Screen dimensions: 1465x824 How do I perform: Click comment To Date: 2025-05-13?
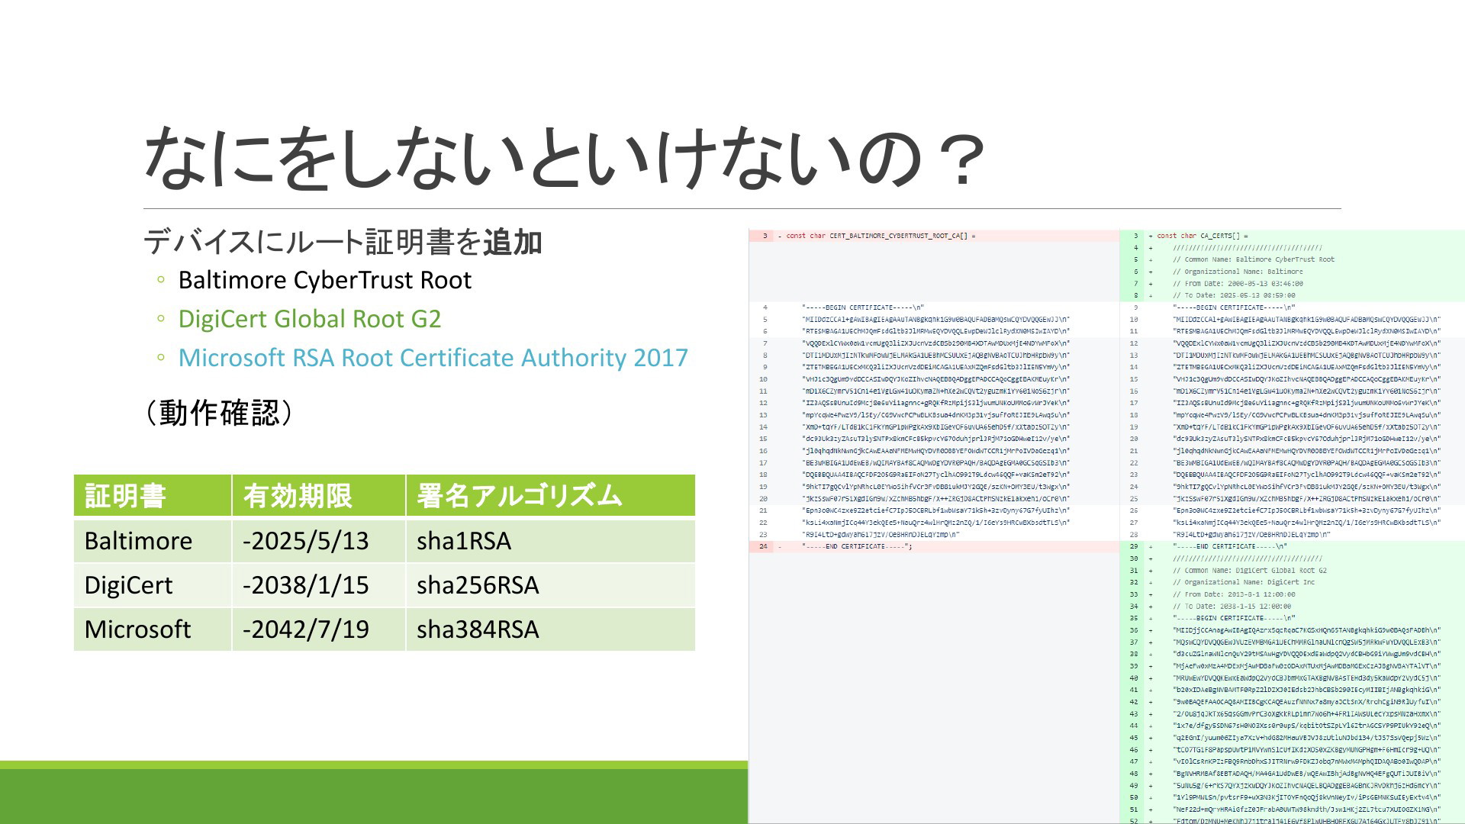point(1234,295)
